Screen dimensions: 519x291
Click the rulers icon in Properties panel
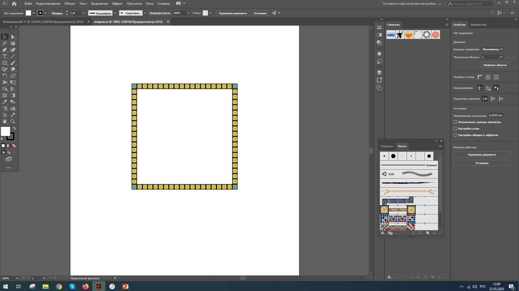479,77
